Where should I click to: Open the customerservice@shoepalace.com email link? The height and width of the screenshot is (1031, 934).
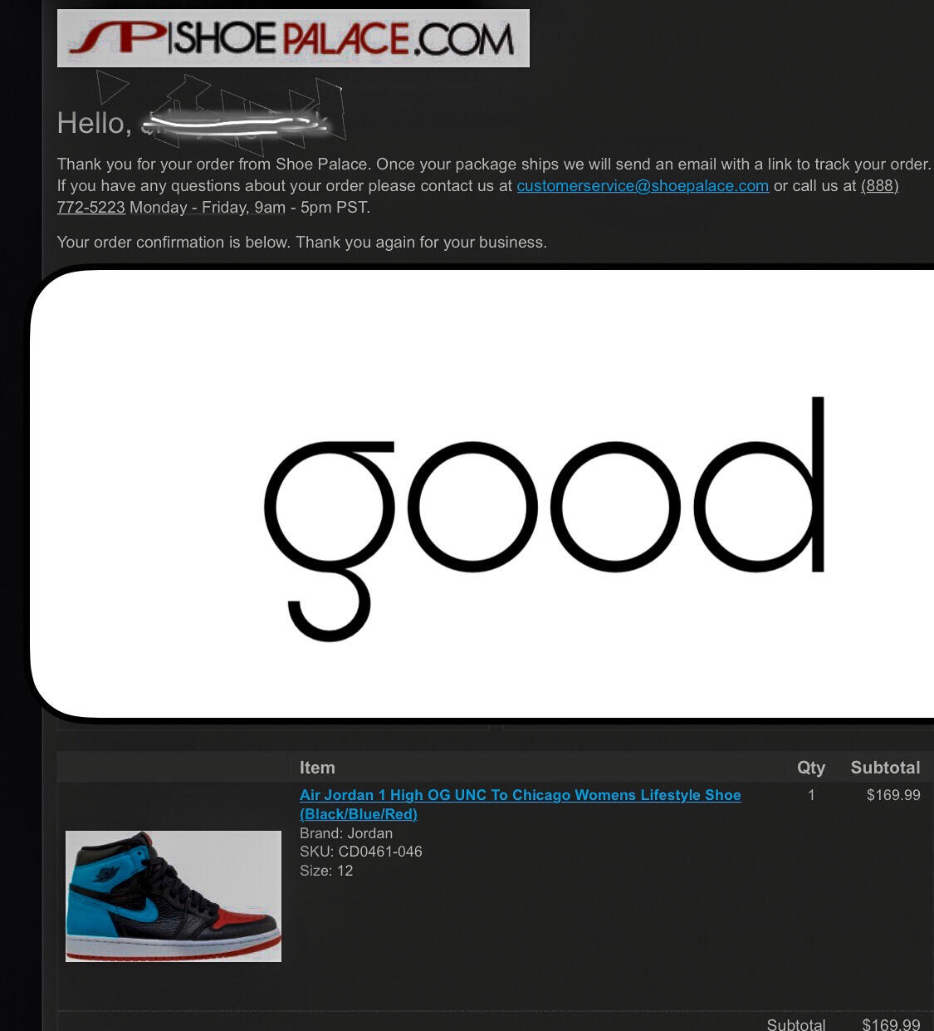coord(643,186)
